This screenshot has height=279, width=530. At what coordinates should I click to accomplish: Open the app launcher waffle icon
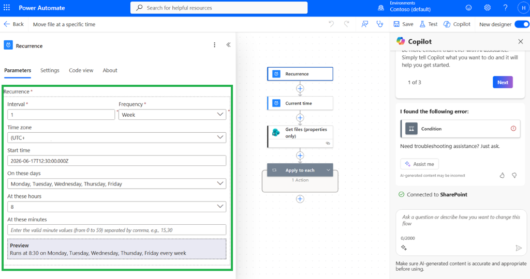coord(7,7)
